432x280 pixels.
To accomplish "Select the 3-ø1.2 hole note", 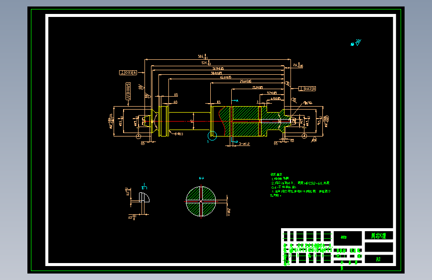I will click(x=244, y=144).
